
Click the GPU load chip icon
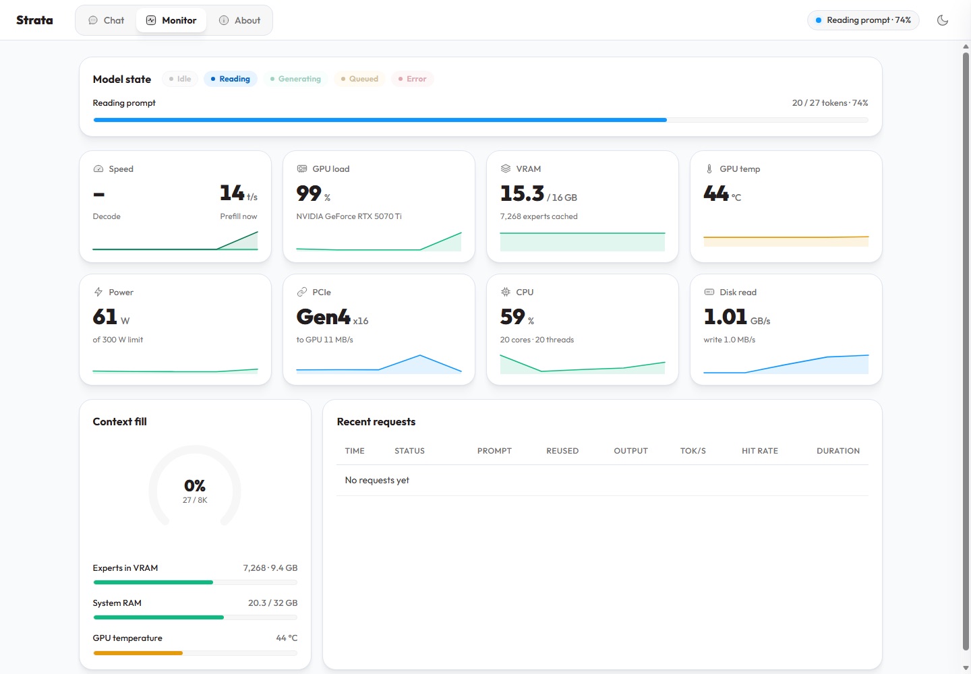pos(302,169)
